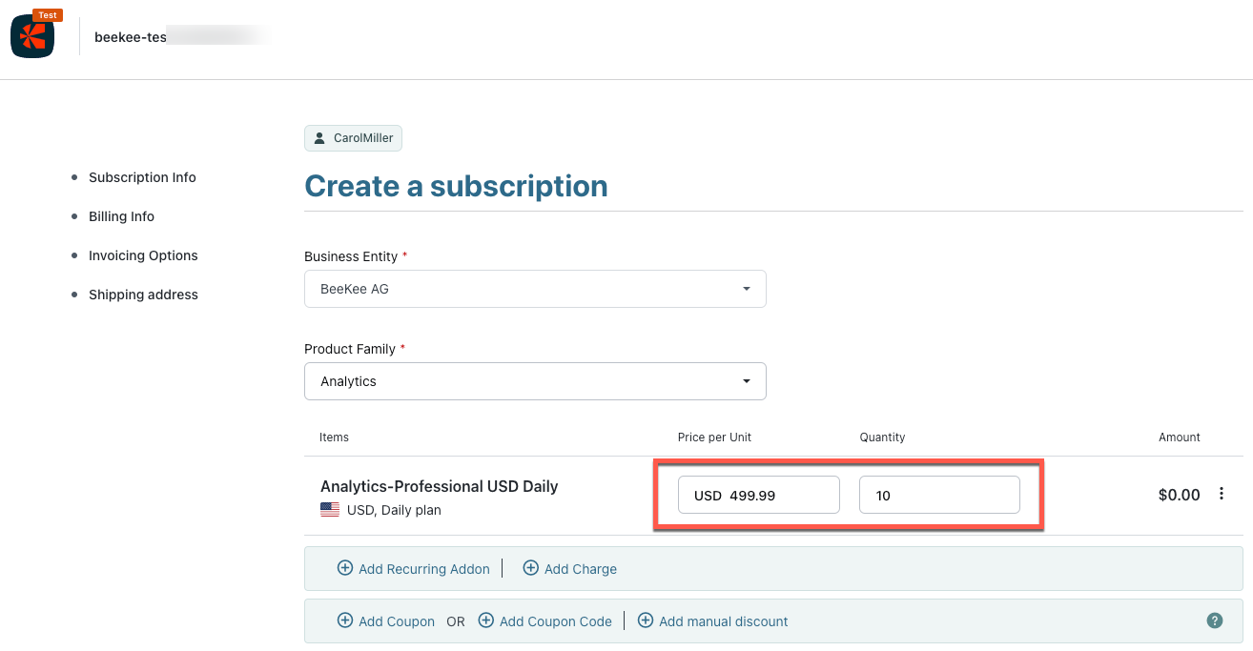Click the plus icon beside Add Charge
Screen dimensions: 1253x651
pos(531,568)
